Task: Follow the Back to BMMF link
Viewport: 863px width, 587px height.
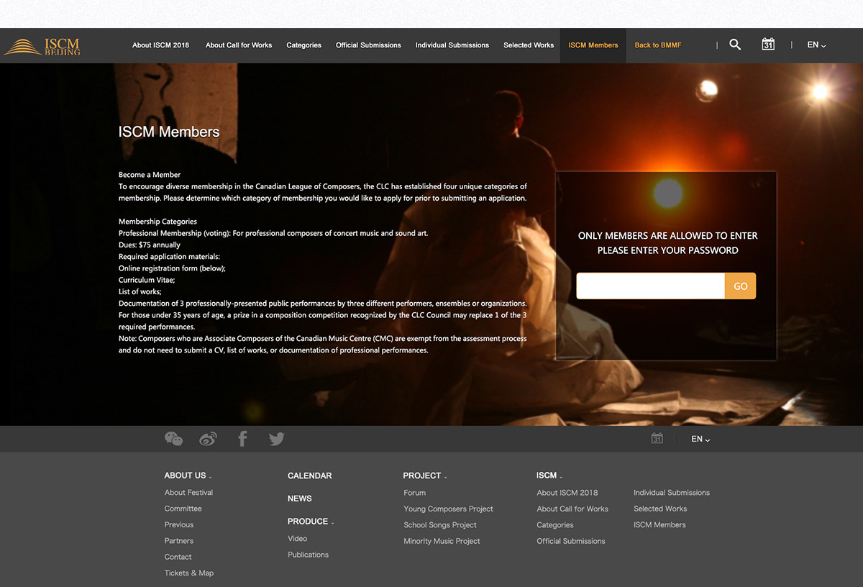Action: [x=658, y=45]
